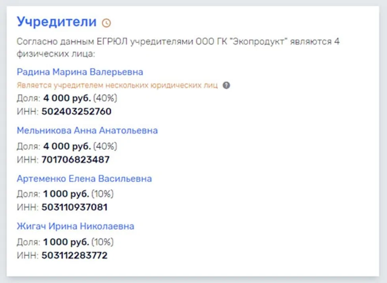Open founder Жигач Ирина Николаевна
Viewport: 387px width, 283px height.
[75, 226]
